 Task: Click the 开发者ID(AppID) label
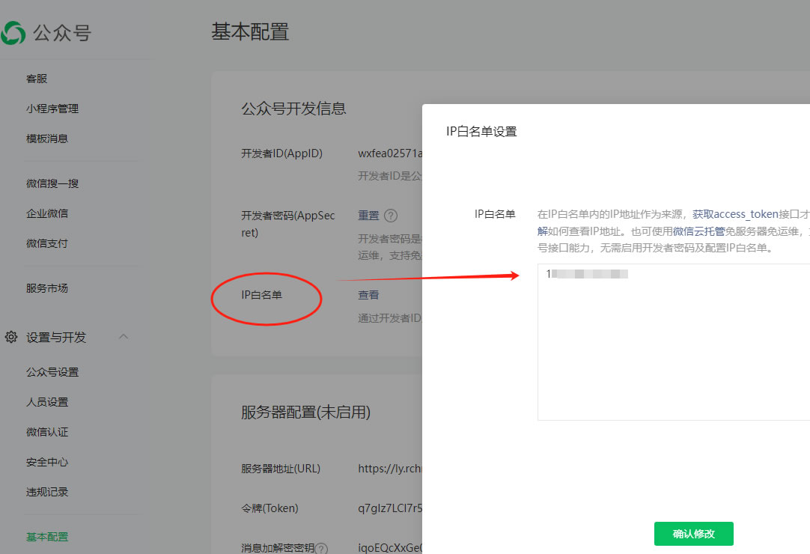point(281,153)
